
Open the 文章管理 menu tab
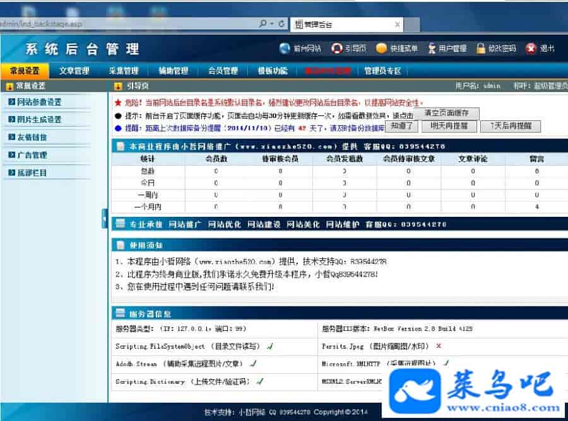(x=74, y=71)
